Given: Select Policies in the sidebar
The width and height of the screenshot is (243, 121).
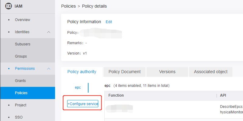Looking at the screenshot, I should (x=21, y=93).
